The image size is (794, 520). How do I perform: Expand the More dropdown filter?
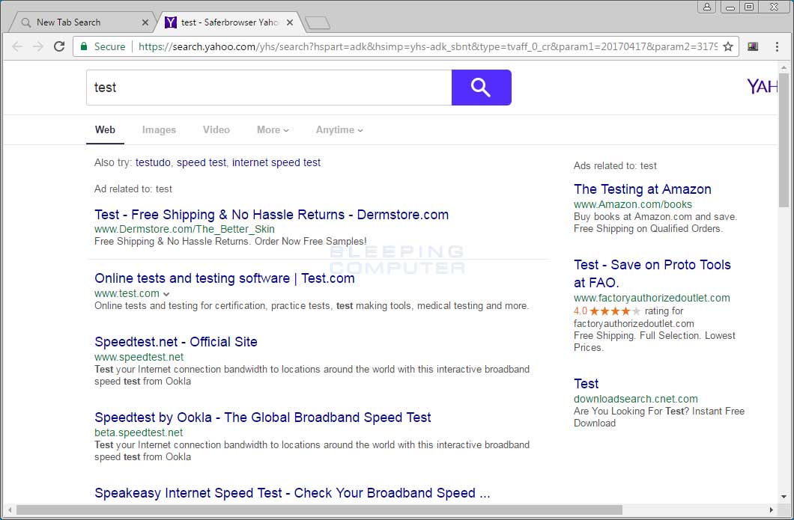[x=273, y=129]
